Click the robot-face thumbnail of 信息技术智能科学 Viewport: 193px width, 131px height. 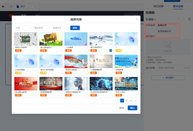tap(76, 84)
